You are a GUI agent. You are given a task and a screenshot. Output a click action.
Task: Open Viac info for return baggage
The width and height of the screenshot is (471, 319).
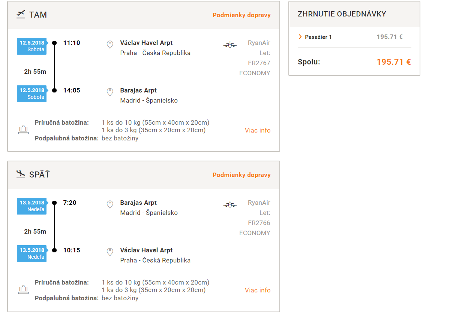coord(258,290)
